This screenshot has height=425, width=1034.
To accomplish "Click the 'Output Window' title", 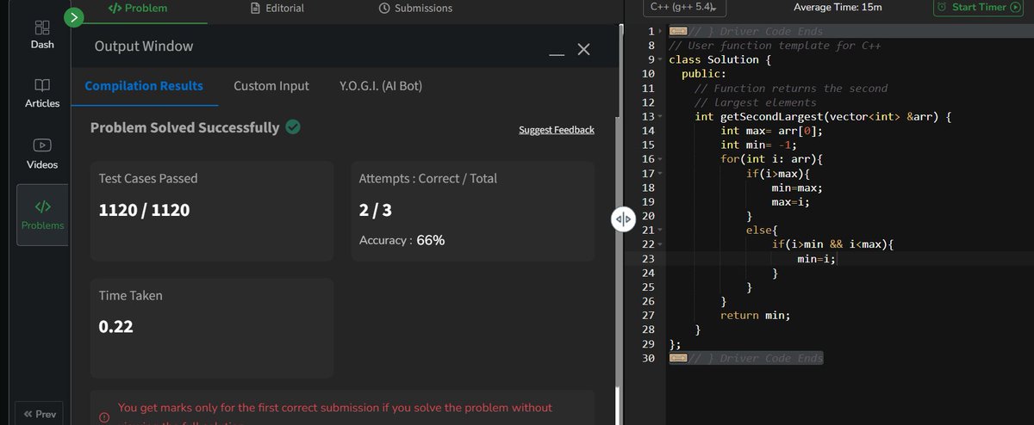I will (144, 46).
